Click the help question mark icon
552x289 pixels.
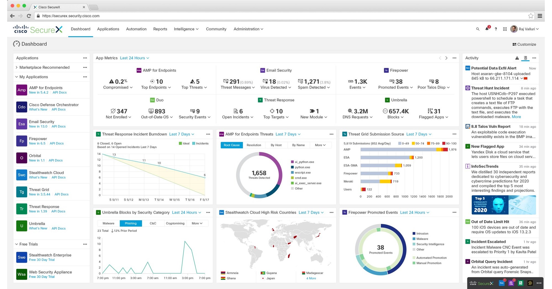tap(496, 29)
